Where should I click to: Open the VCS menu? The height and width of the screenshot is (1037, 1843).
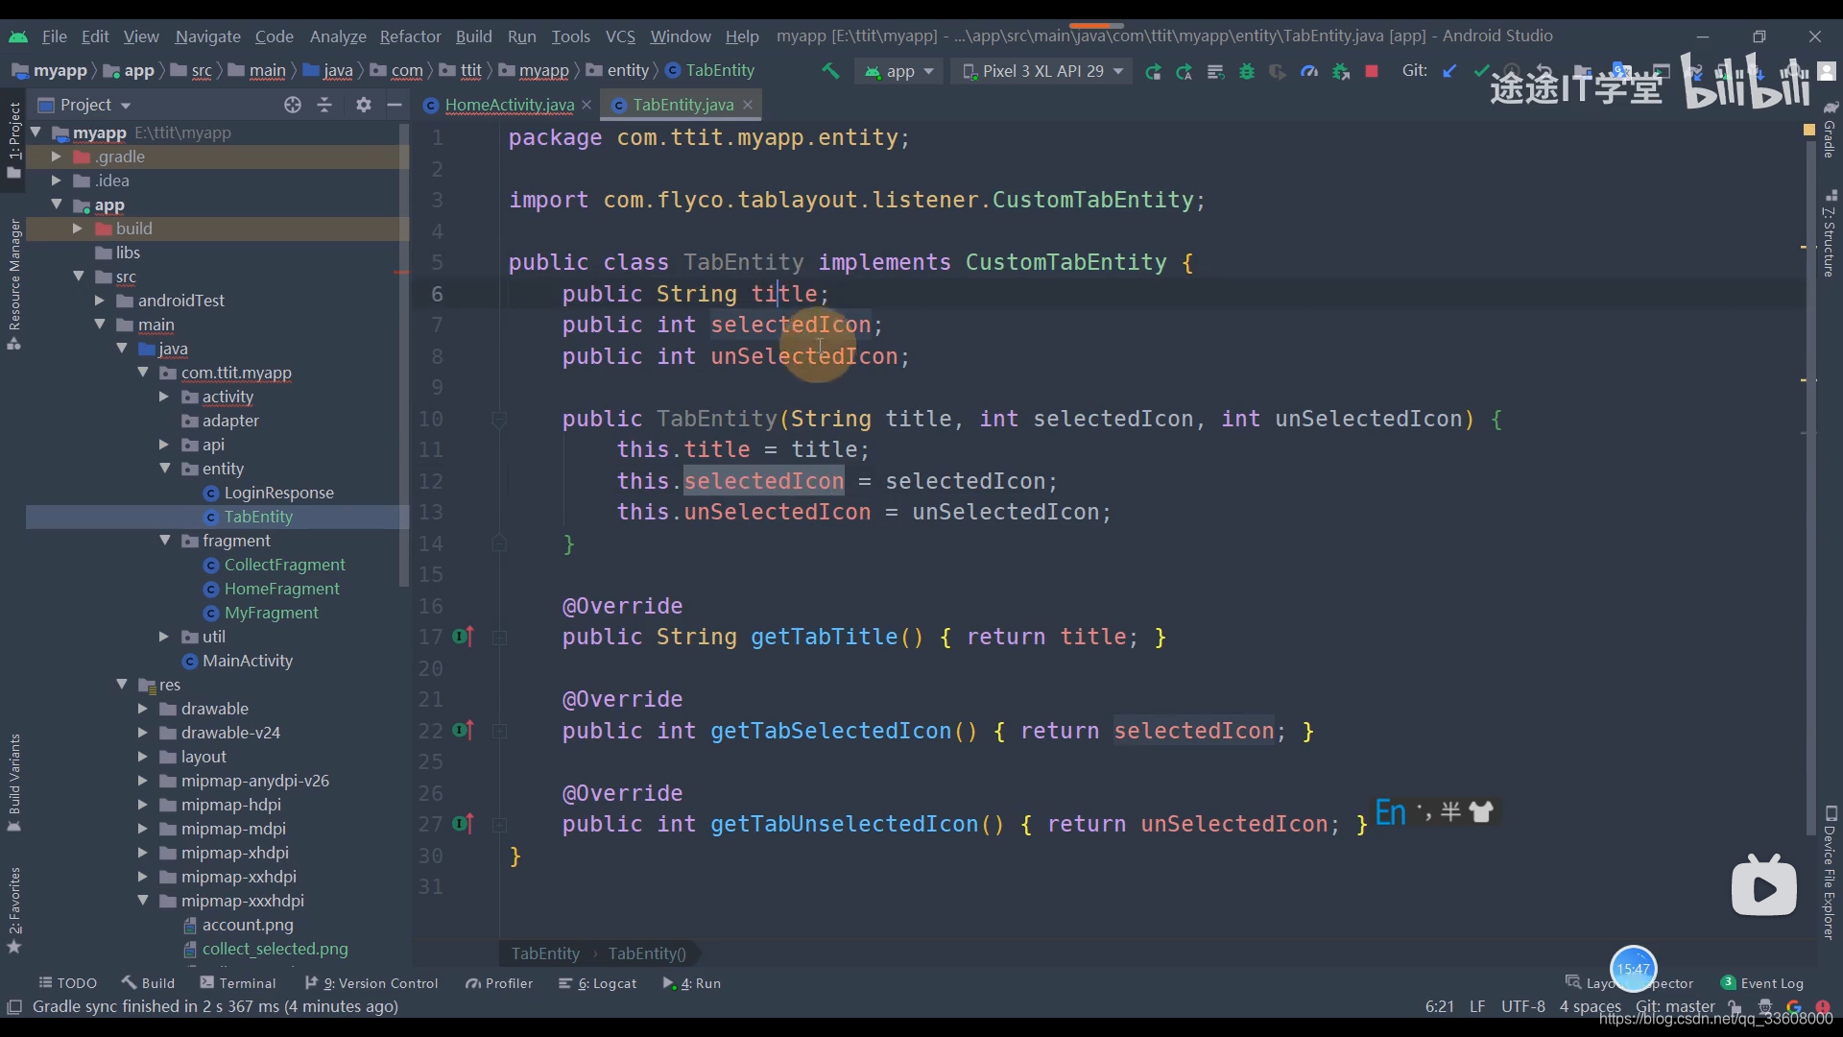620,36
